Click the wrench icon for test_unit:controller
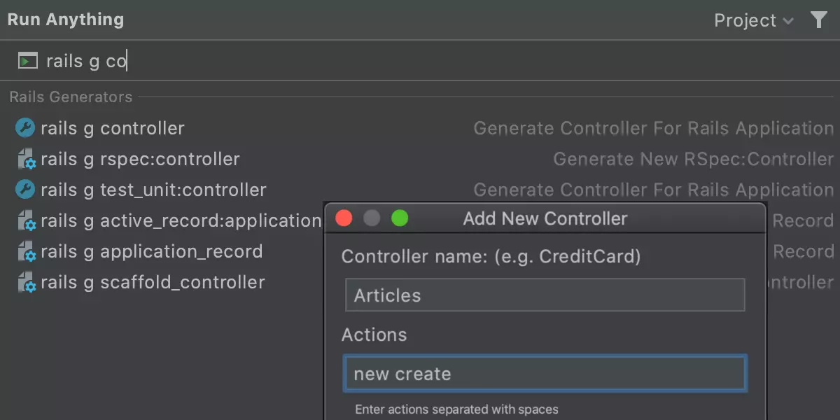Screen dimensions: 840x420 [x=25, y=190]
